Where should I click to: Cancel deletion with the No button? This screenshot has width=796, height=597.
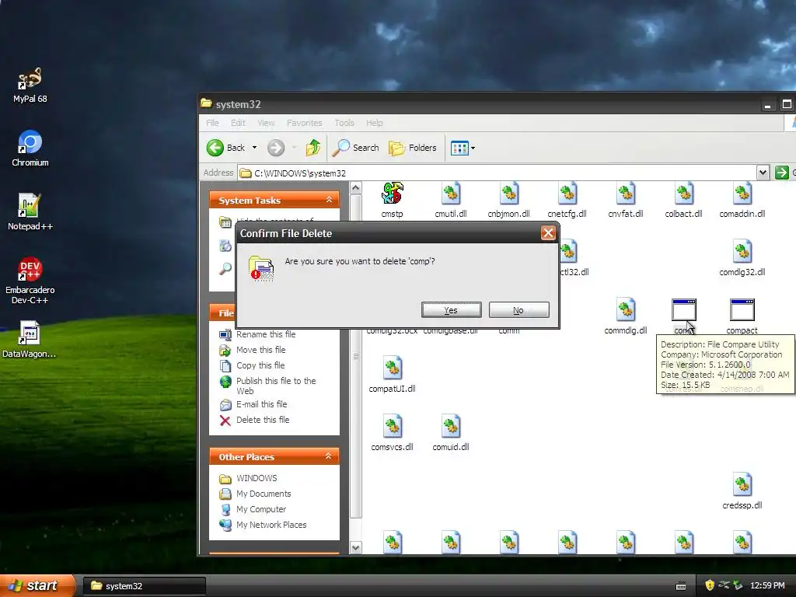(518, 309)
